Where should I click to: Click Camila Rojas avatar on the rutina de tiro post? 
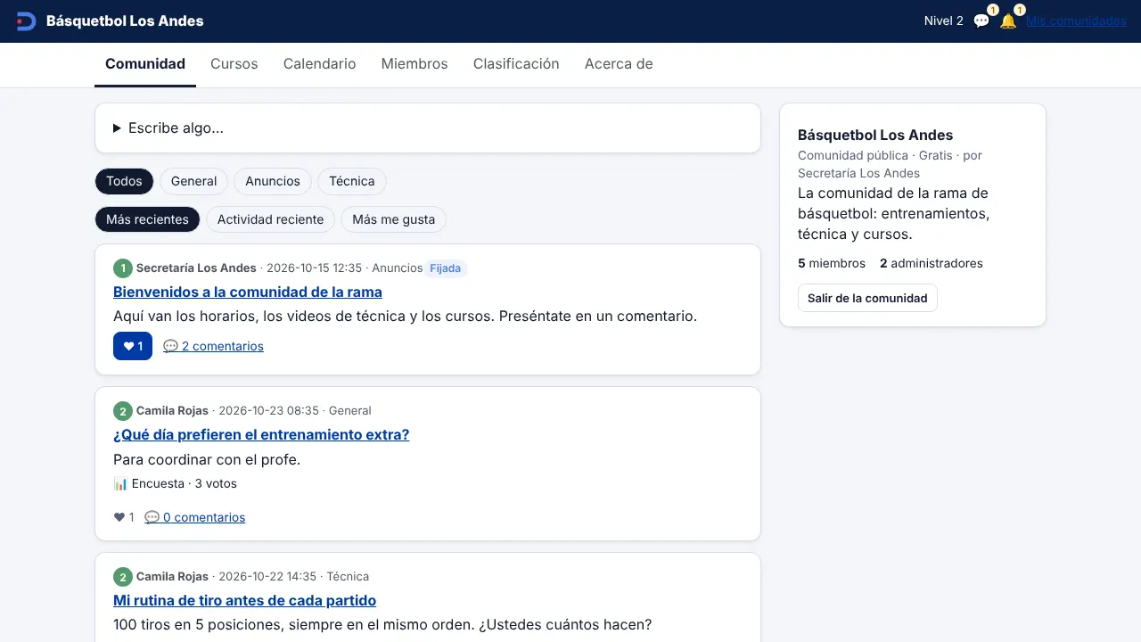coord(123,577)
